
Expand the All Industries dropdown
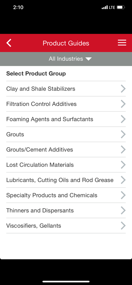tap(70, 59)
